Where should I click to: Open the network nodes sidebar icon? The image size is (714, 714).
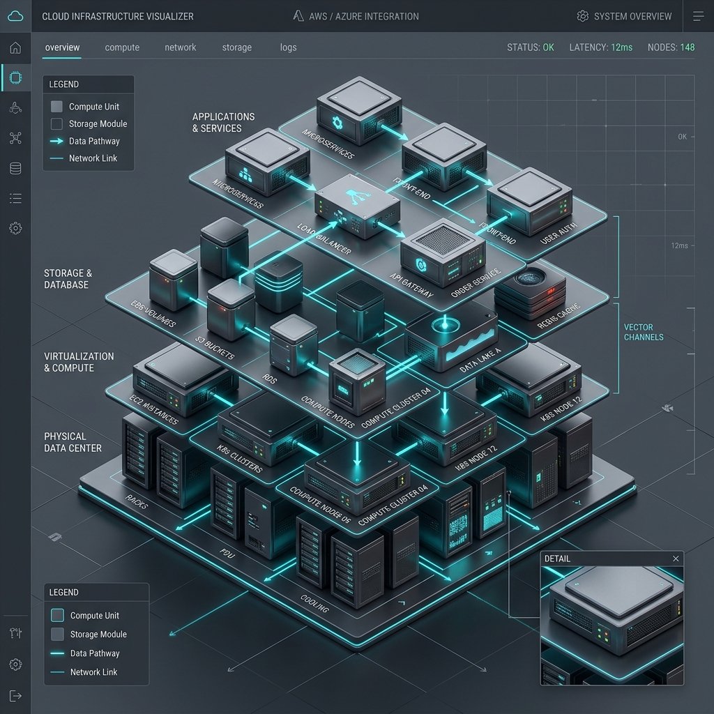[15, 138]
